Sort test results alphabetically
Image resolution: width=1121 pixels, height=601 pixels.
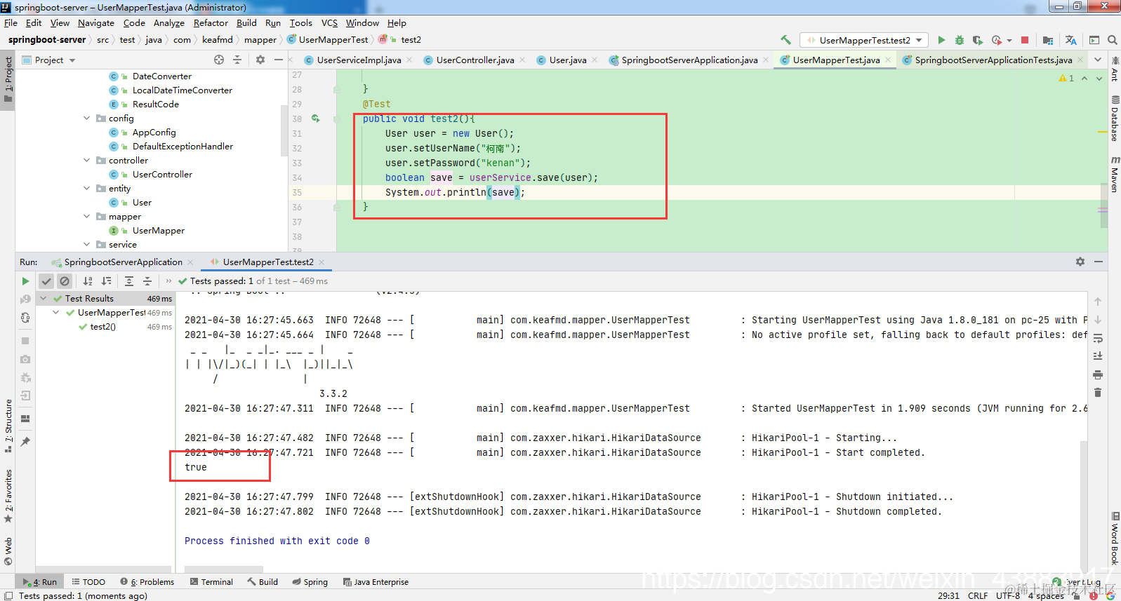pos(88,281)
